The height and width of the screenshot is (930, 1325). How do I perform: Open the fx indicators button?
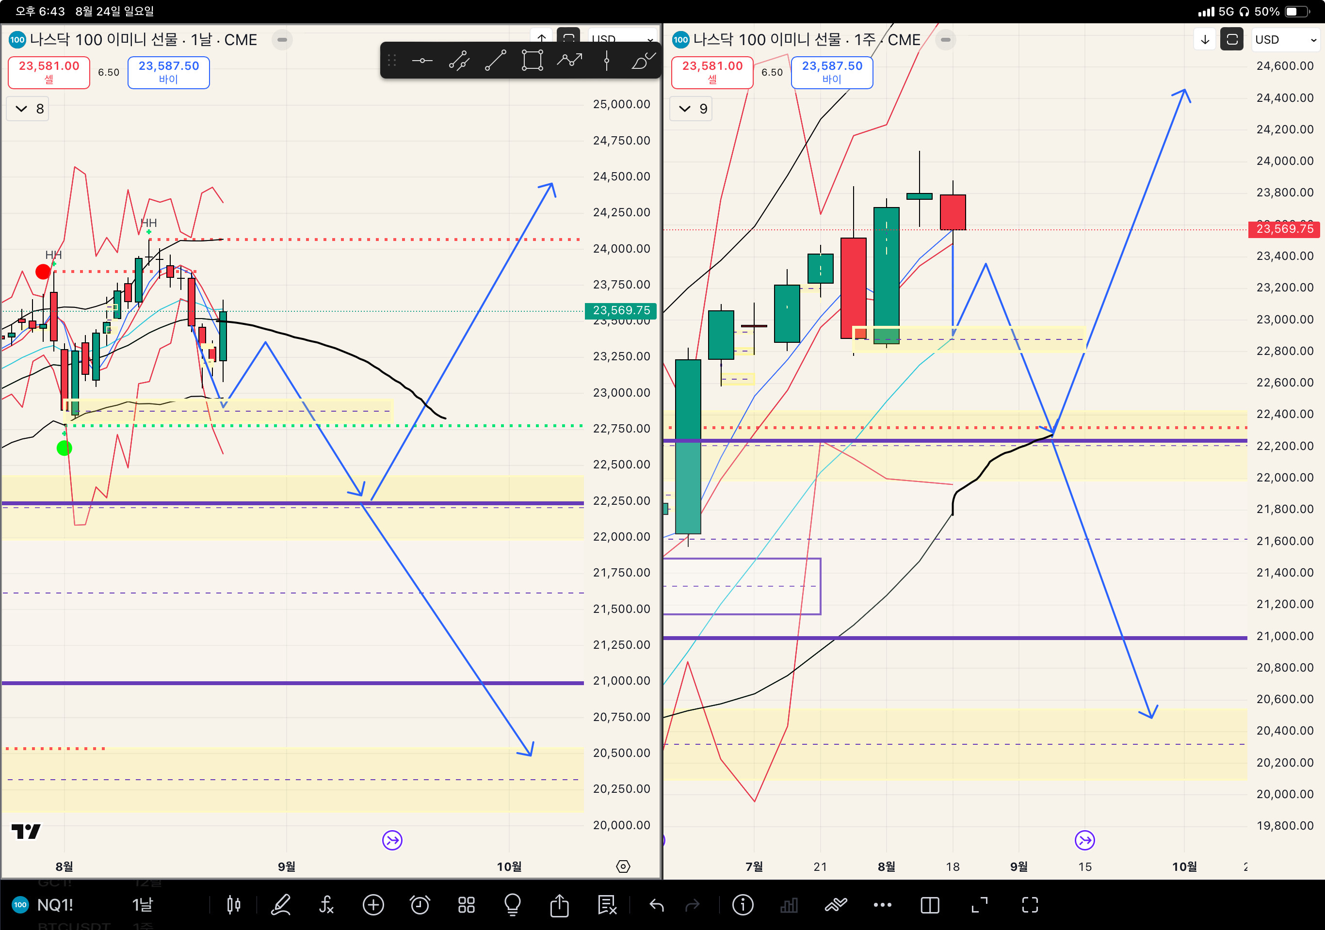pos(326,905)
